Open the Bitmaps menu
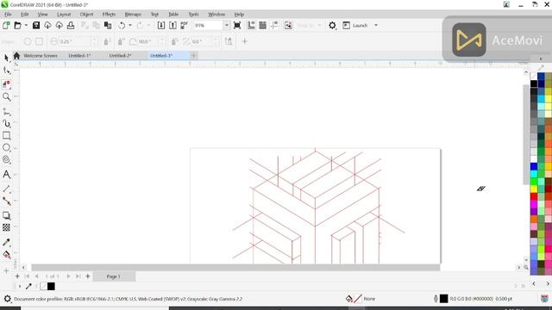Image resolution: width=552 pixels, height=310 pixels. click(x=133, y=15)
